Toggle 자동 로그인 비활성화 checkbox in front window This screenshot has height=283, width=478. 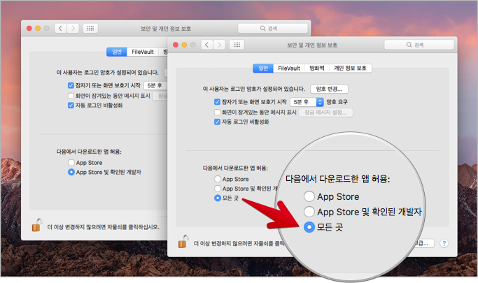tap(218, 122)
